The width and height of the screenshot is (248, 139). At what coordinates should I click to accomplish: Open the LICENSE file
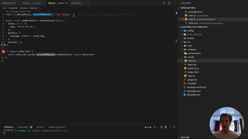pos(191,83)
